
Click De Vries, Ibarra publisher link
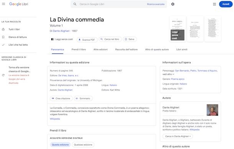[x=68, y=75]
